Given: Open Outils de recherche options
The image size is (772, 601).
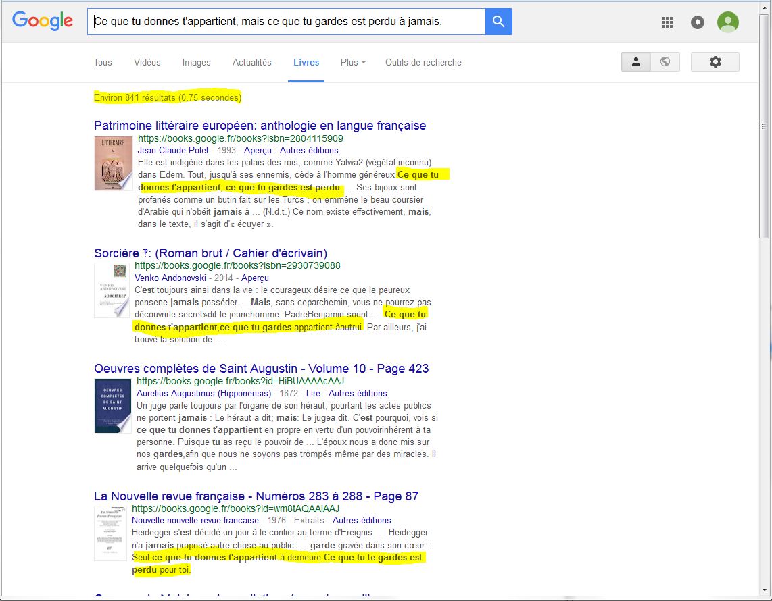Looking at the screenshot, I should point(423,62).
